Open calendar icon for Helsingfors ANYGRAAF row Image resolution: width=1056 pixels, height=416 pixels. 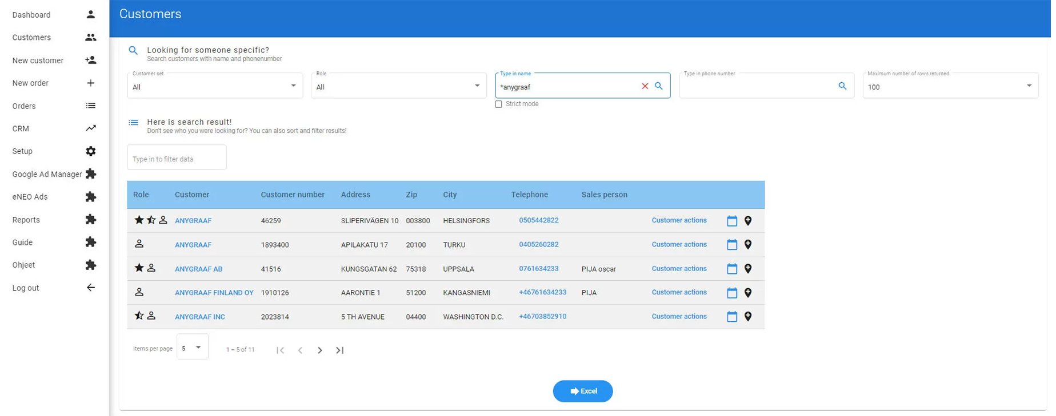click(731, 221)
